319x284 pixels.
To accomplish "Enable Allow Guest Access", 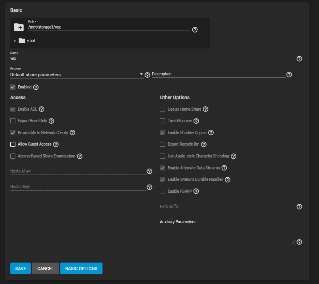I will (x=13, y=144).
